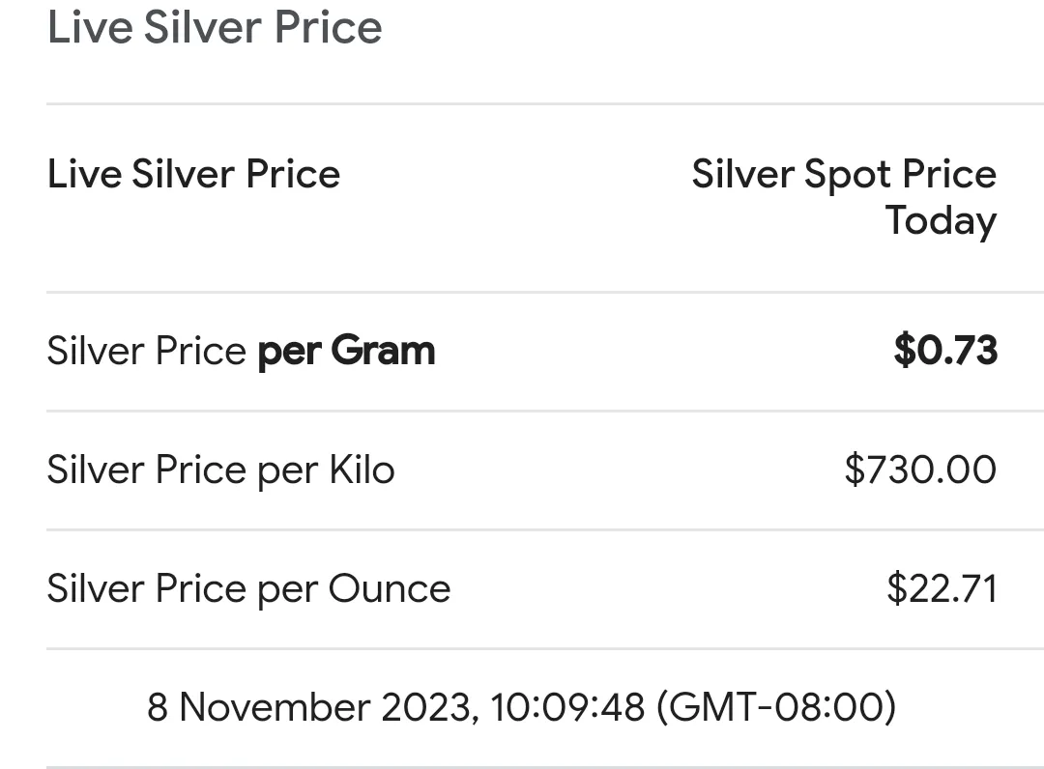1044x769 pixels.
Task: Click the $730.00 kilo price value
Action: click(x=919, y=470)
